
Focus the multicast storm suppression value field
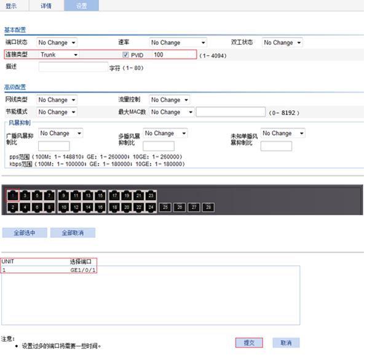point(159,146)
